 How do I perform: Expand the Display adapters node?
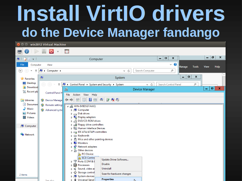tap(71, 117)
